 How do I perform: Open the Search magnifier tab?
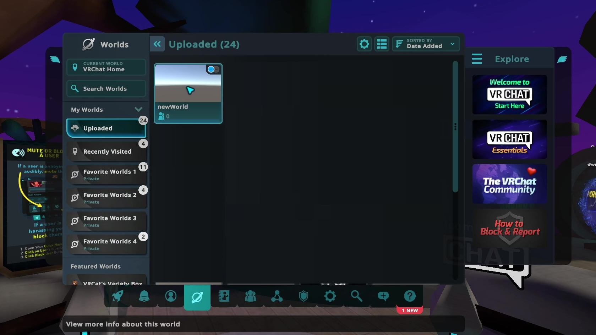pyautogui.click(x=356, y=296)
